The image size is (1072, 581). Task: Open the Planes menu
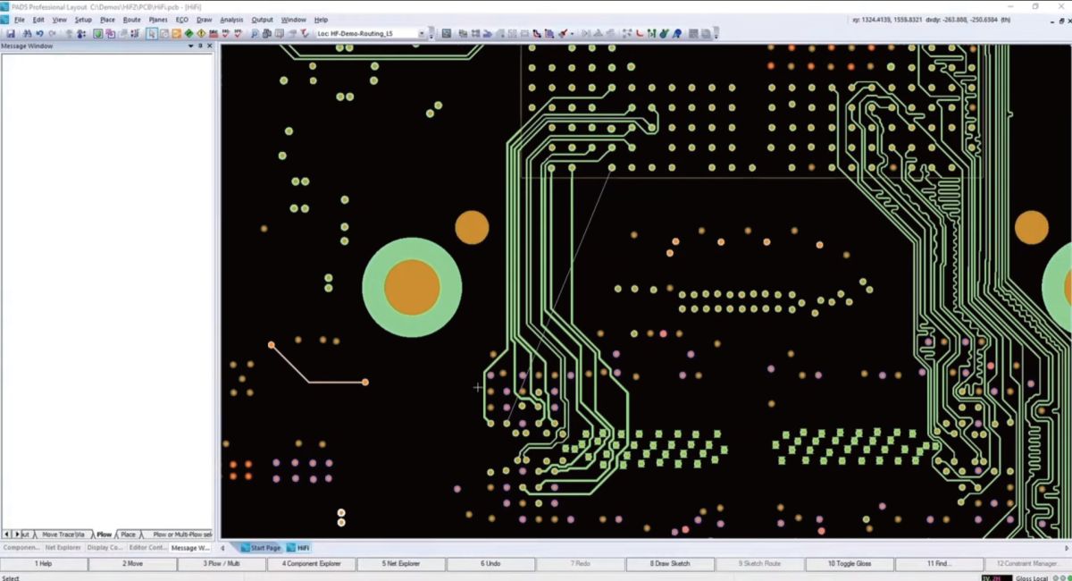tap(158, 19)
